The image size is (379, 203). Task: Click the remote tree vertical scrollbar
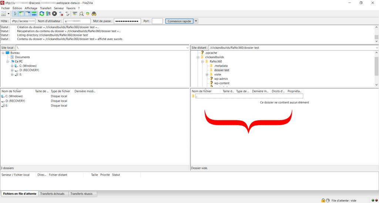click(376, 67)
